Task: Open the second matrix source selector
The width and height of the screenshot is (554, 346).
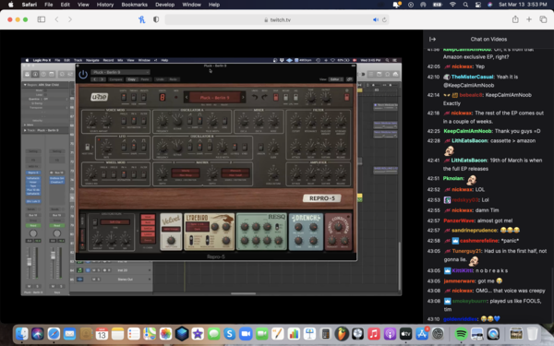Action: [x=235, y=171]
